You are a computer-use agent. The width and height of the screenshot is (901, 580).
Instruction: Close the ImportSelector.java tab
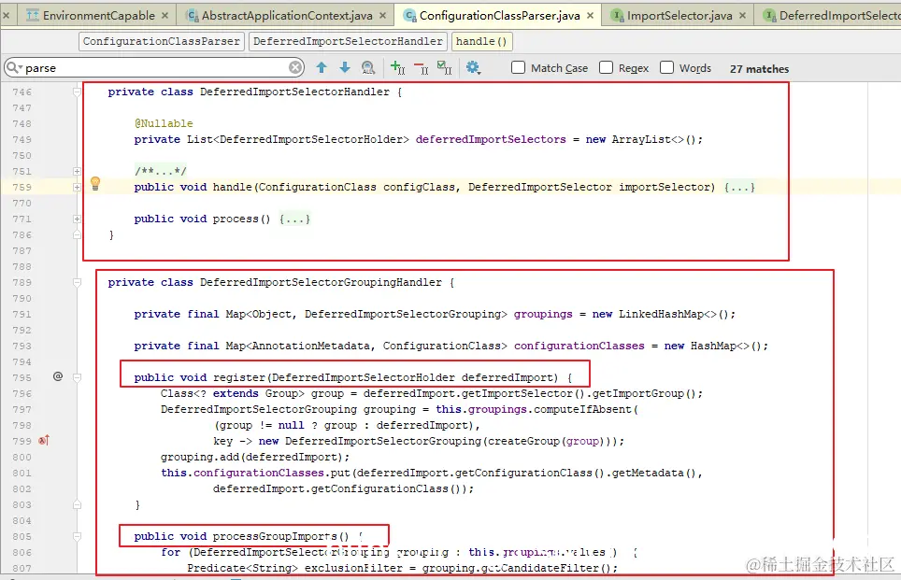[742, 16]
